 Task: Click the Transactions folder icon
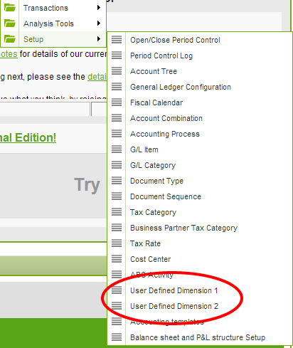point(10,8)
